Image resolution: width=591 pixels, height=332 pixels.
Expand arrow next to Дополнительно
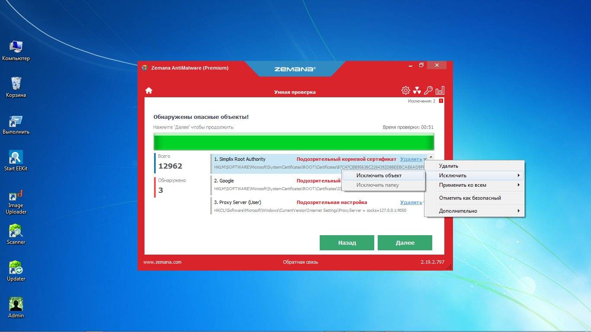tap(518, 211)
